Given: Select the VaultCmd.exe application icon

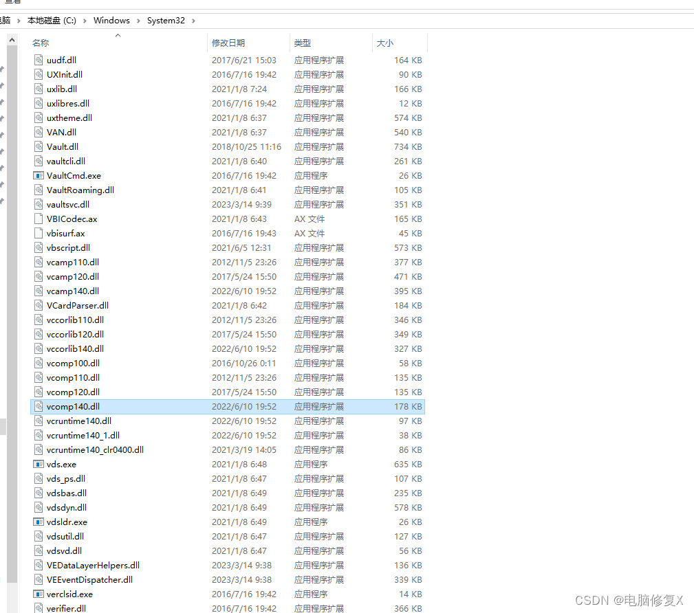Looking at the screenshot, I should tap(39, 176).
